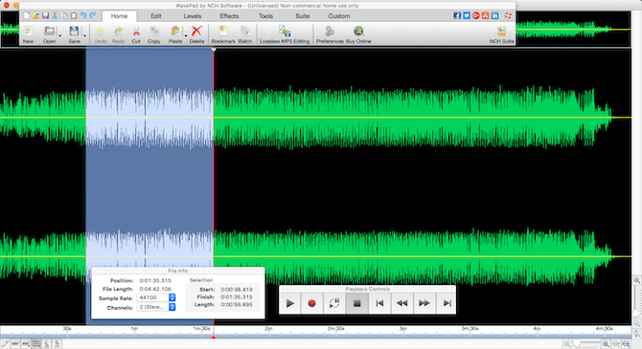Click the Redo toolbar button
The image size is (642, 349).
coord(118,34)
